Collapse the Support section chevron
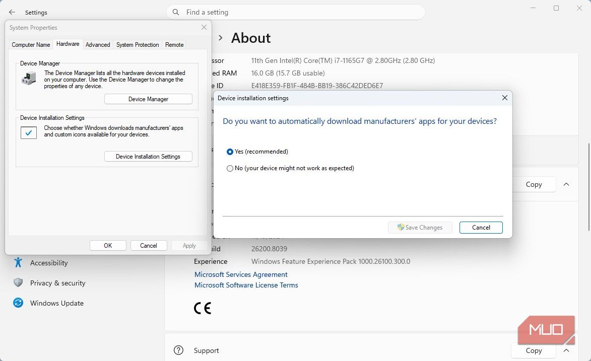 (x=566, y=350)
